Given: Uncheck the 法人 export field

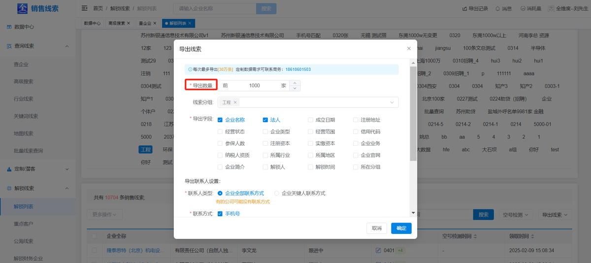Looking at the screenshot, I should pyautogui.click(x=265, y=120).
